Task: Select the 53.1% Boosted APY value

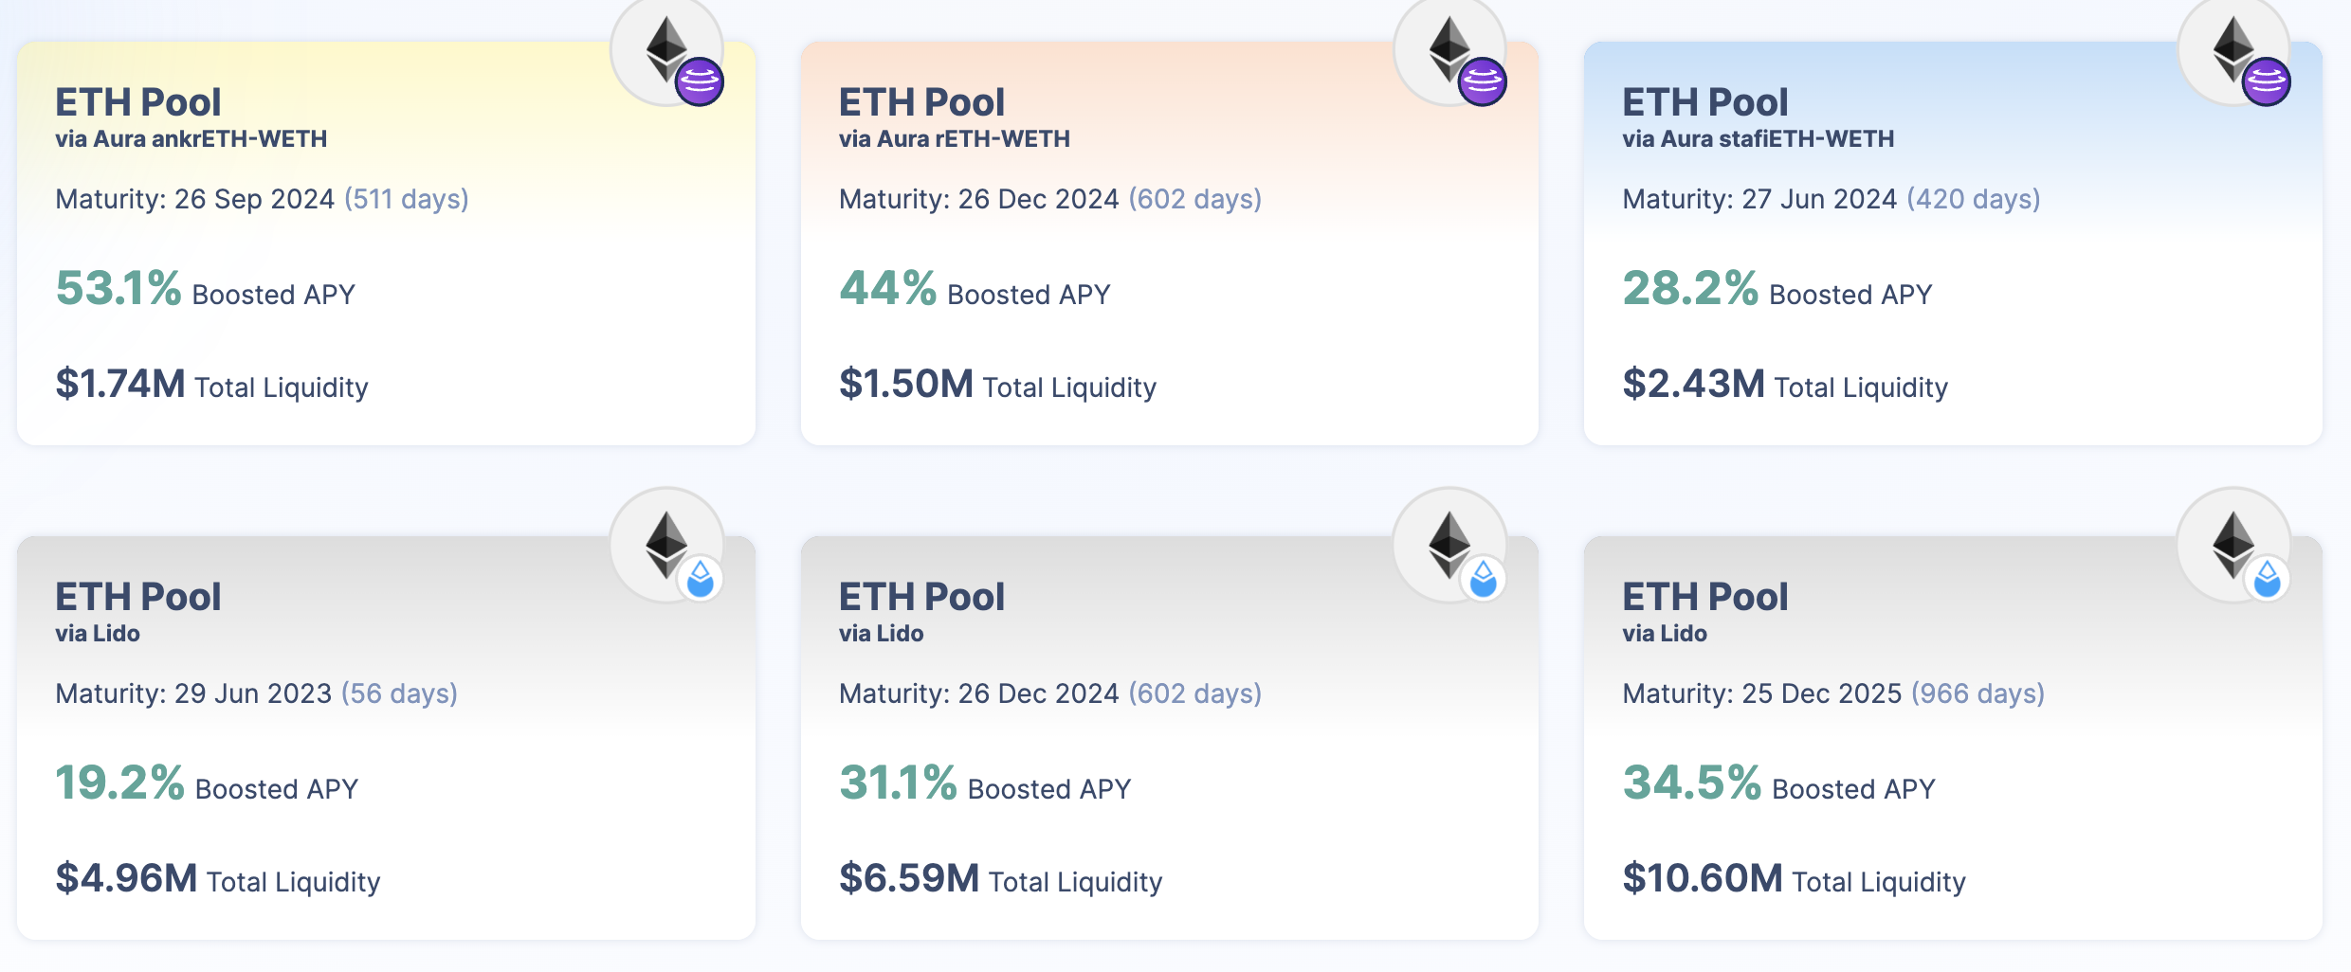Action: tap(118, 289)
